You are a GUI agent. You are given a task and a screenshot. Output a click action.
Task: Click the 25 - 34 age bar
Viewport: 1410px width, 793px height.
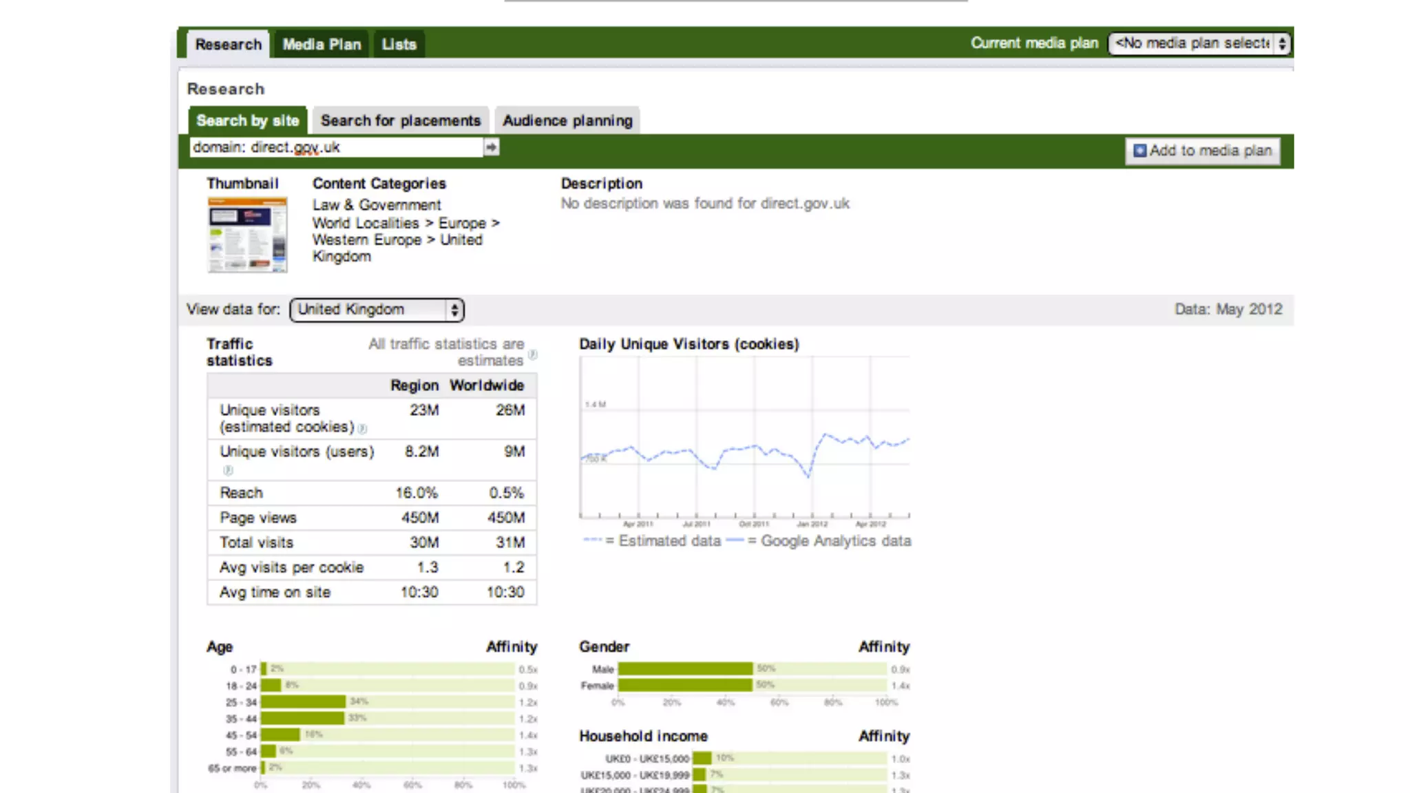tap(303, 701)
